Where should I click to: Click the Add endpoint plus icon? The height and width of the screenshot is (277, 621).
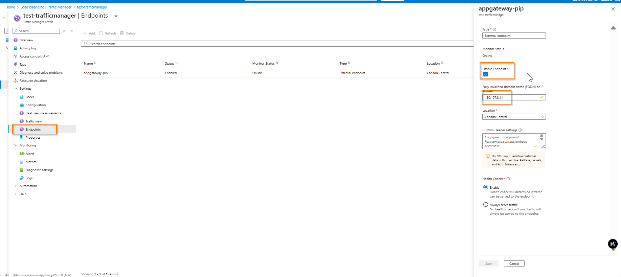point(85,33)
